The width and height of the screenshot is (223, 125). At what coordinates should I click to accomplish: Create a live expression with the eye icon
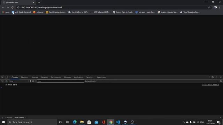(x=33, y=81)
